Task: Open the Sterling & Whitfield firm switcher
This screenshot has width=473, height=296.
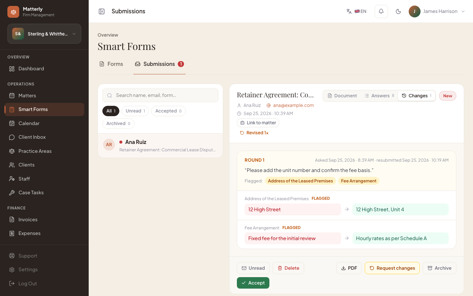Action: 44,34
